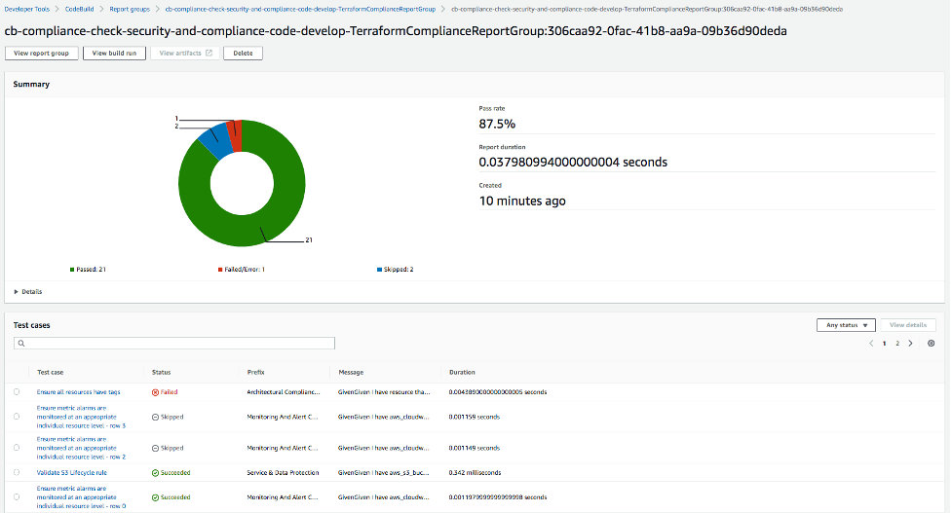
Task: Open TerraformComplianceReportGroup breadcrumb link
Action: click(300, 9)
